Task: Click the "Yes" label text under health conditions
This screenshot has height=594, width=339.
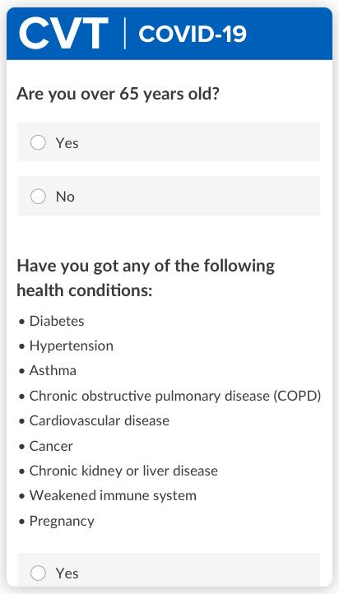Action: [x=67, y=573]
